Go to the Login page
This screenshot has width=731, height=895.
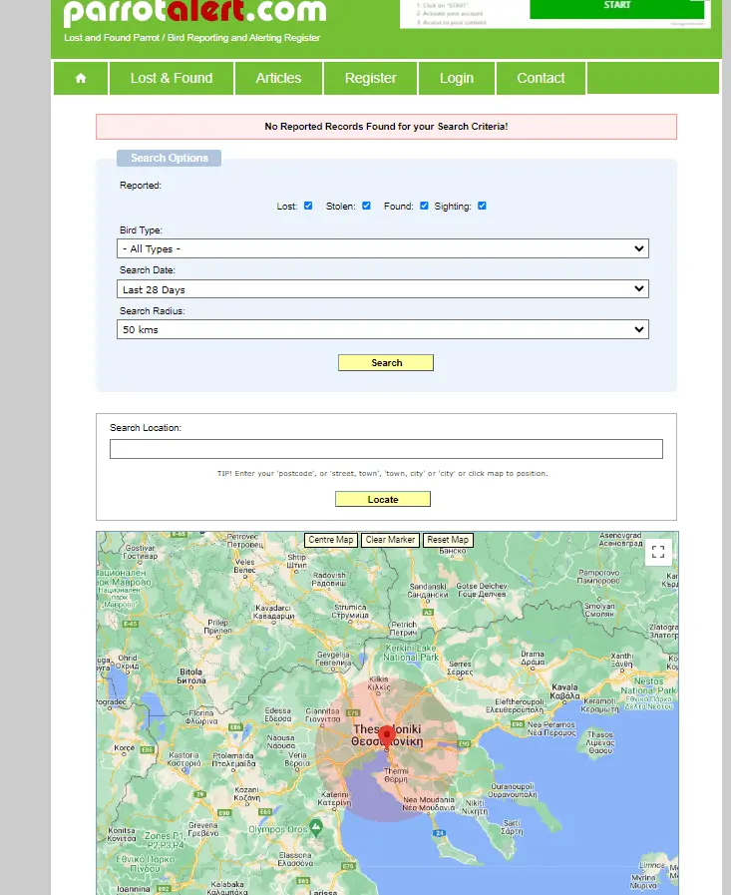457,78
